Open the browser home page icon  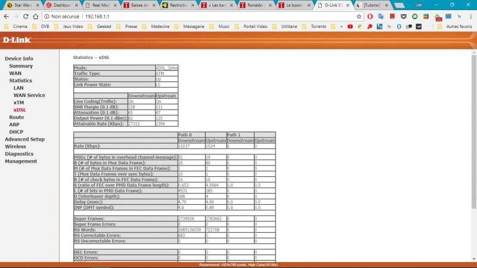(x=36, y=17)
